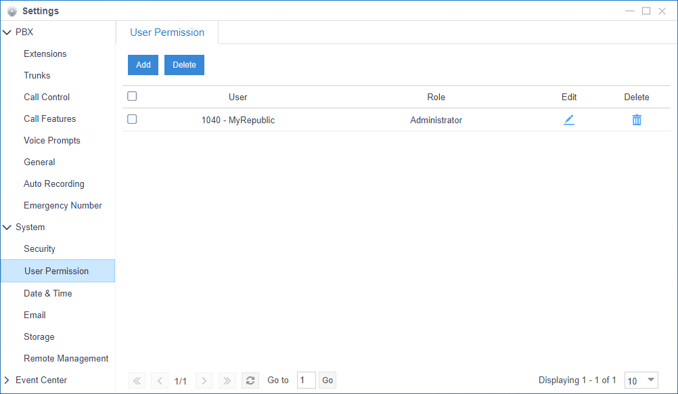The height and width of the screenshot is (394, 678).
Task: Tick the checkbox for 1040 - MyRepublic
Action: [132, 119]
